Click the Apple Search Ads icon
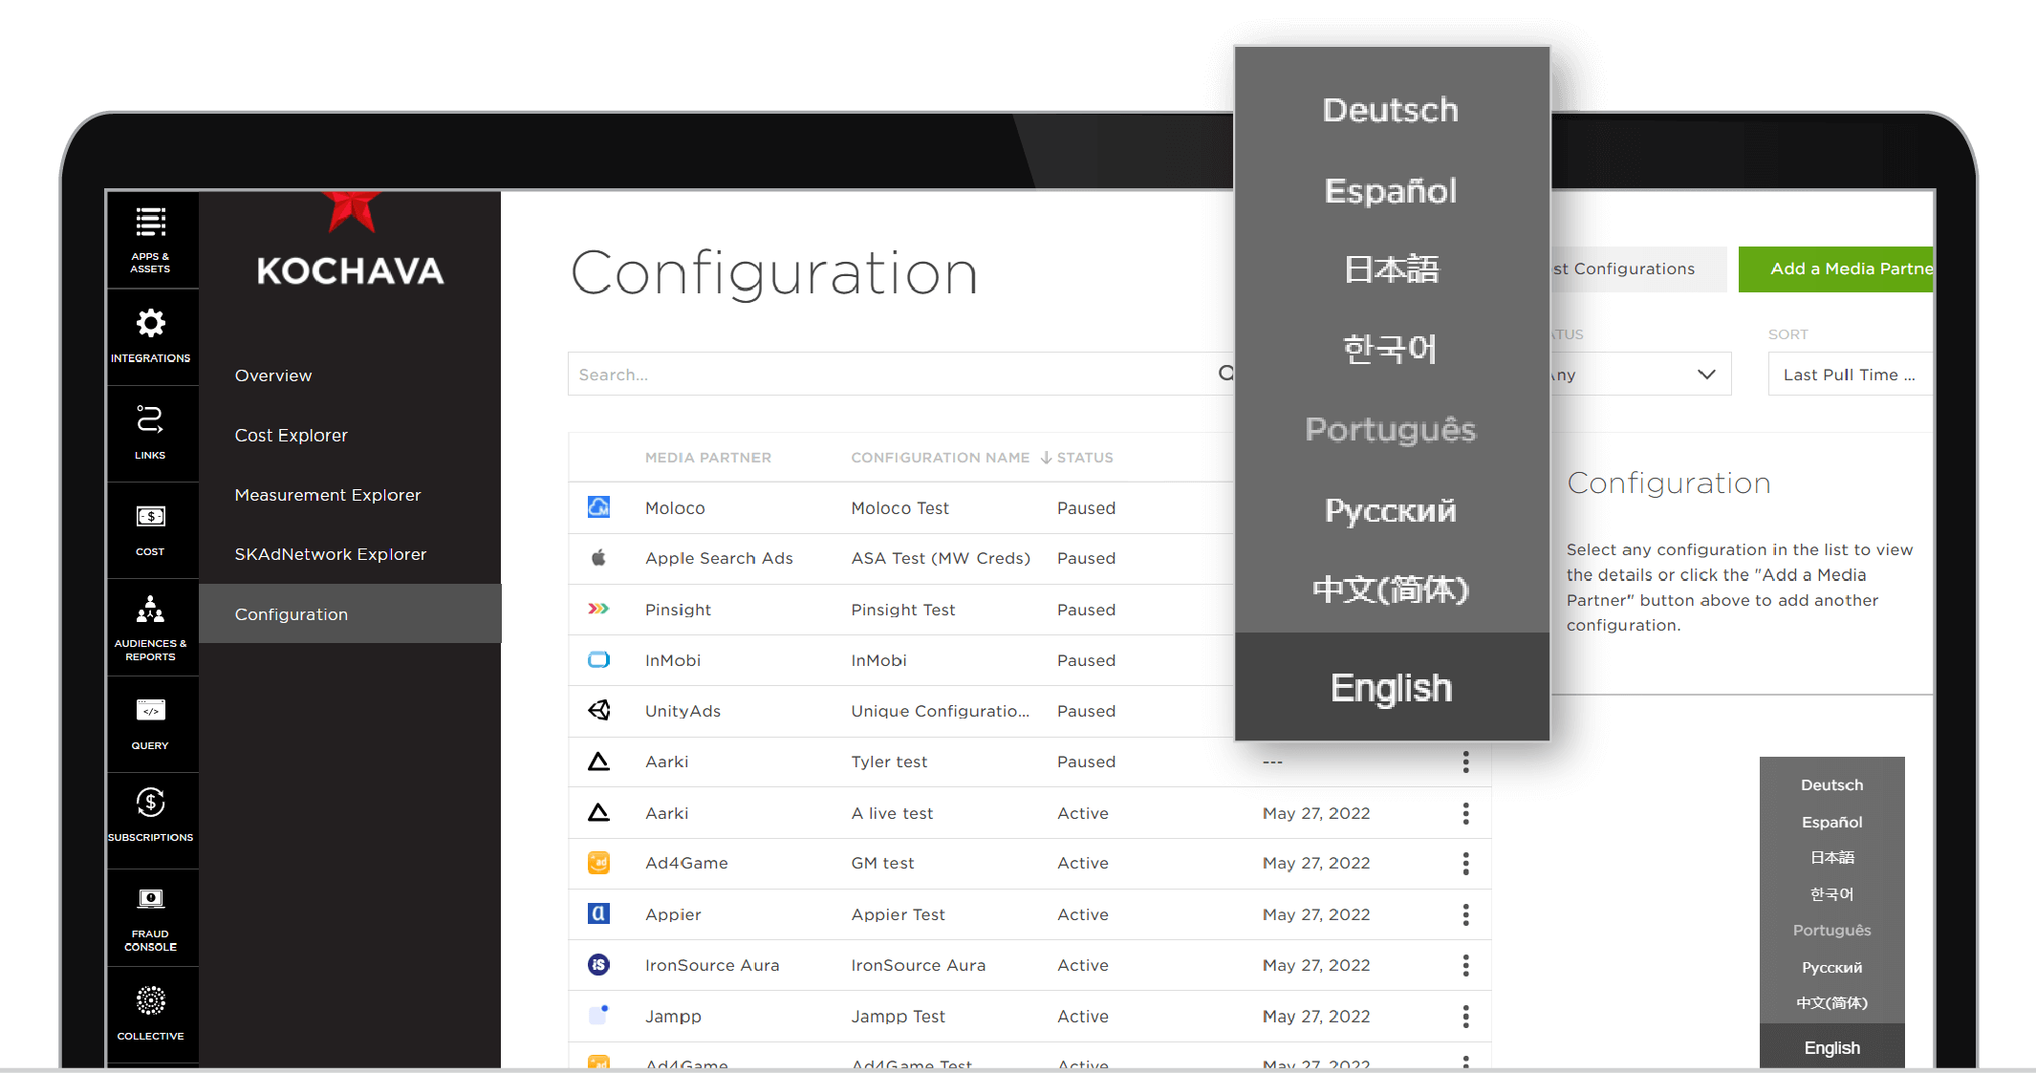The width and height of the screenshot is (2036, 1073). point(598,558)
